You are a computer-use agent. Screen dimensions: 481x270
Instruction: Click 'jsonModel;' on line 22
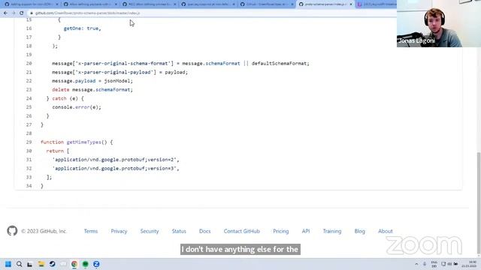pos(119,81)
